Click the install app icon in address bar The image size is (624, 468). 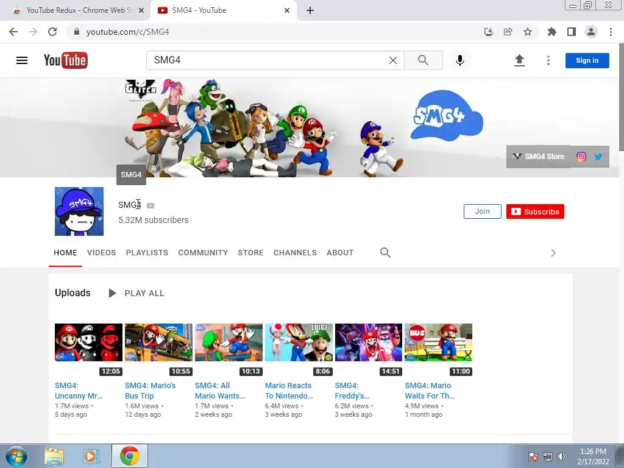[x=489, y=32]
